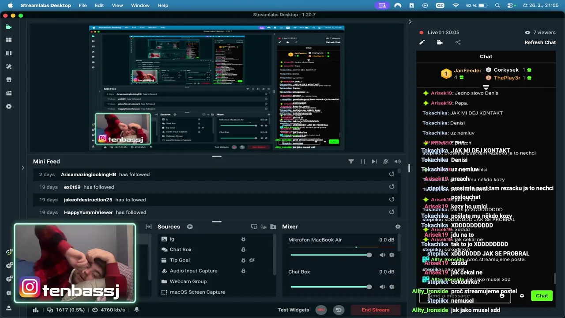Show the hidden Tip Goal source

[x=252, y=260]
